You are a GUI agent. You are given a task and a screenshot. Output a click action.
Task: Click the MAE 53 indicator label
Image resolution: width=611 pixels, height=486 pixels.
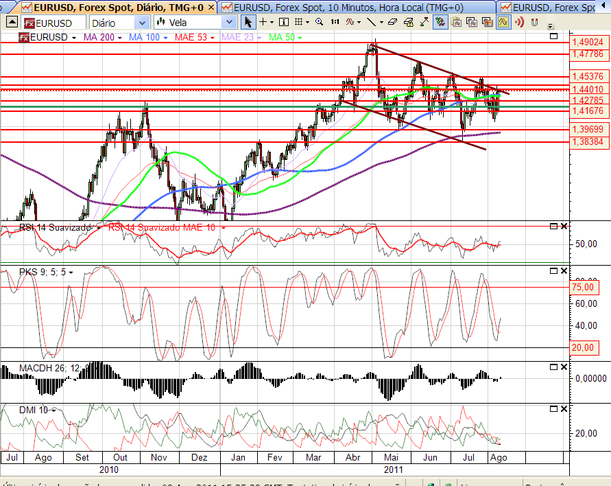click(x=191, y=37)
